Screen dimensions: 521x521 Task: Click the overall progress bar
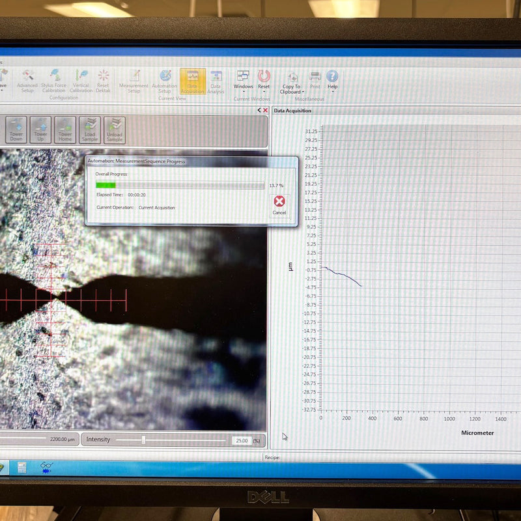click(x=180, y=185)
